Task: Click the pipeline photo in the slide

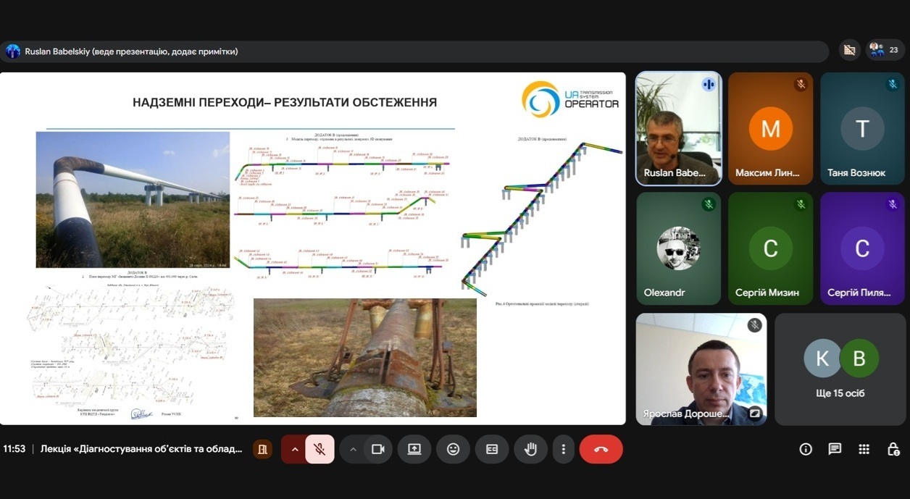Action: click(133, 200)
